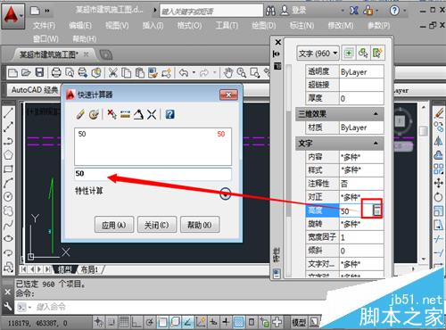This screenshot has width=446, height=330.
Task: Open the 文件(F) menu
Action: click(44, 26)
